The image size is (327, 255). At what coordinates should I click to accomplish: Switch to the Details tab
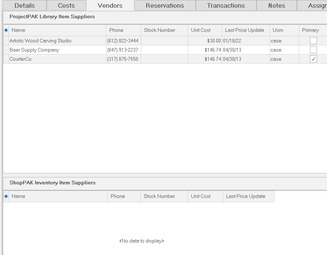[25, 5]
